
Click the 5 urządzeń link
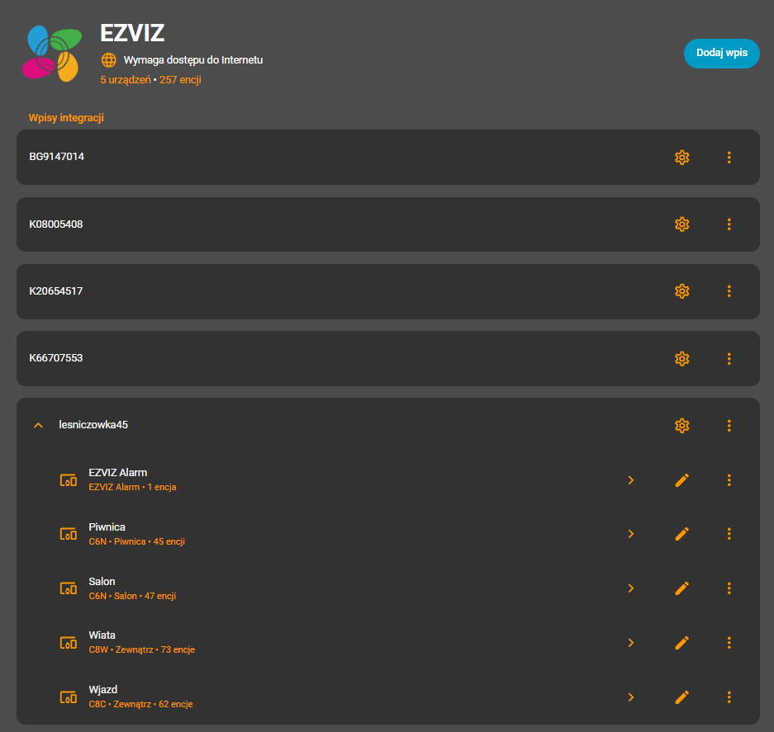[x=125, y=80]
